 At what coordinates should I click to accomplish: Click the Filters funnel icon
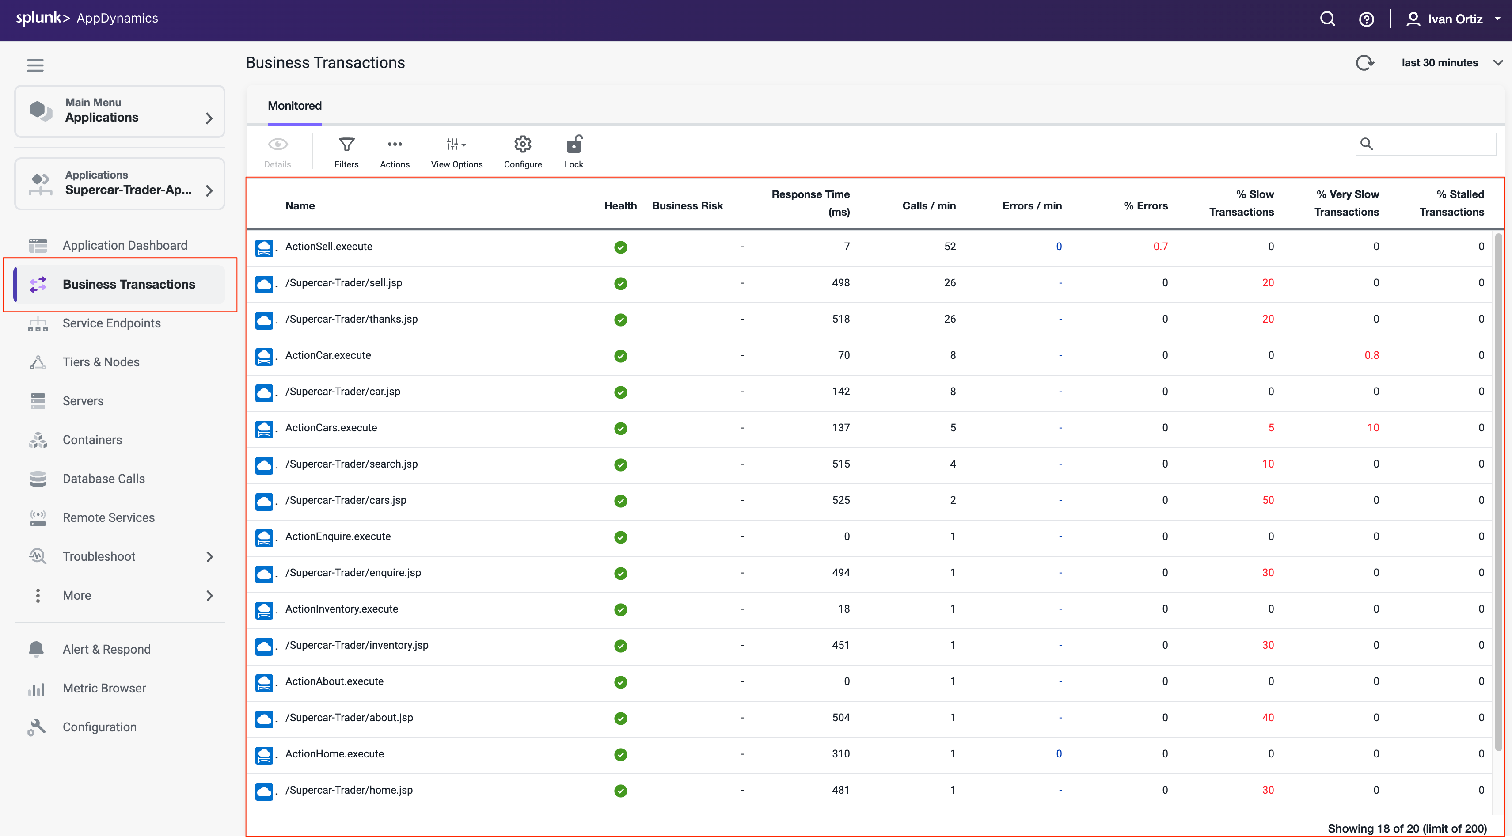tap(346, 145)
